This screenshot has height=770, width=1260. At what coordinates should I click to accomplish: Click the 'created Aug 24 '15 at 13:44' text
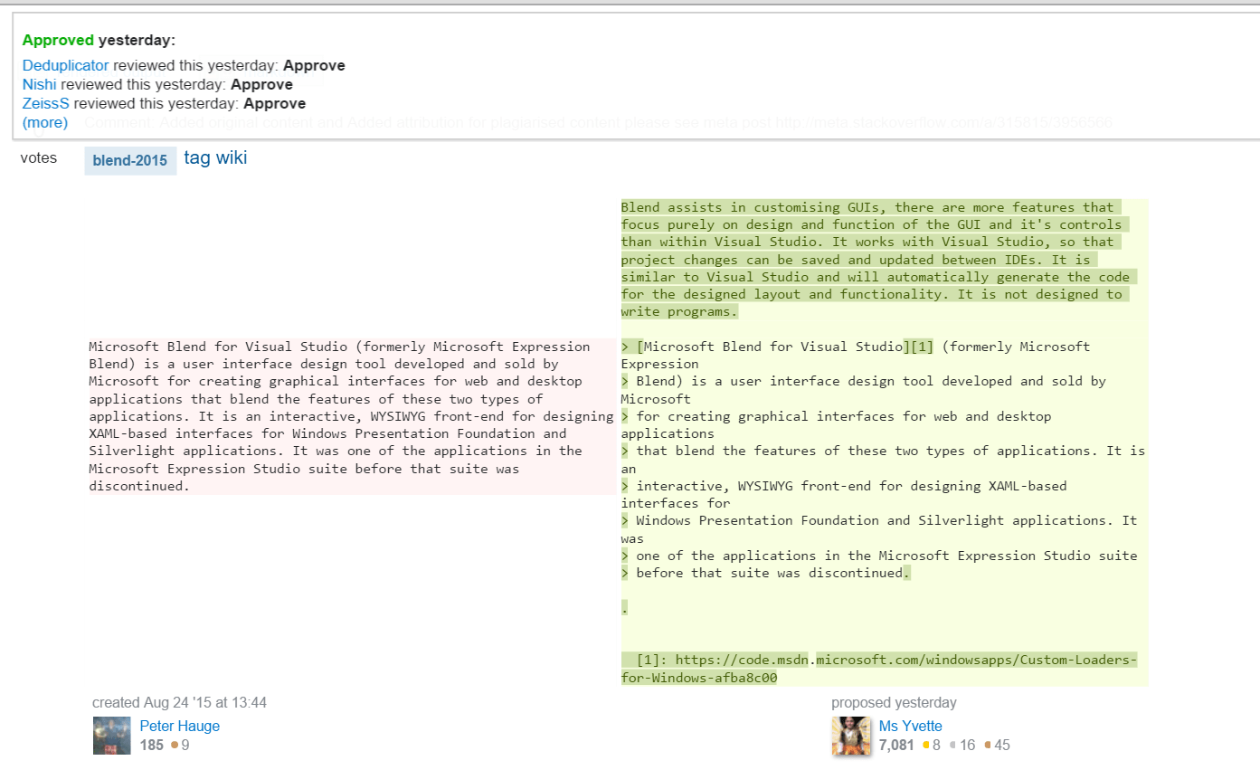[x=179, y=702]
